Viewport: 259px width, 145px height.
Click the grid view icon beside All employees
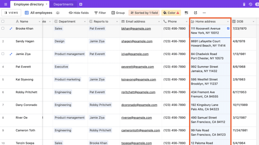[x=27, y=13]
